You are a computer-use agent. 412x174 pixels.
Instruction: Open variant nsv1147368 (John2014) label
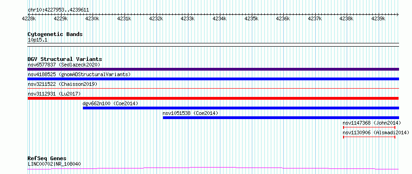click(372, 123)
